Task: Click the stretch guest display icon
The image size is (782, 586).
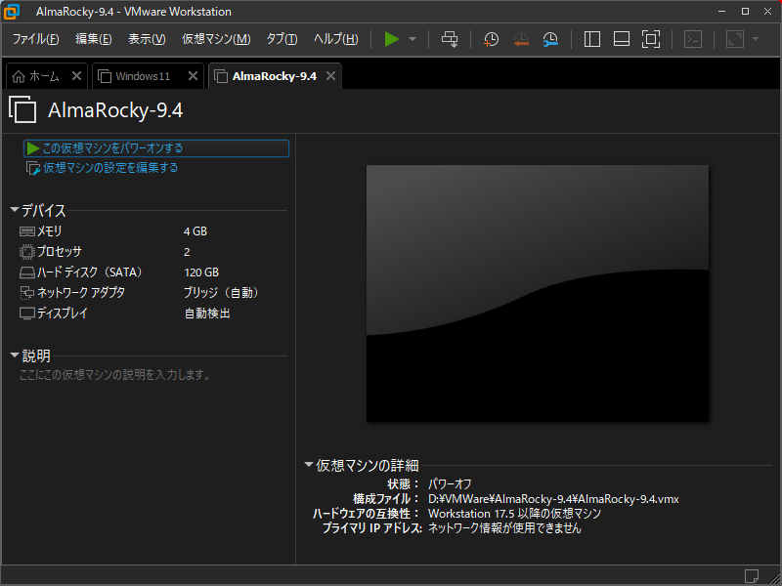Action: point(735,39)
